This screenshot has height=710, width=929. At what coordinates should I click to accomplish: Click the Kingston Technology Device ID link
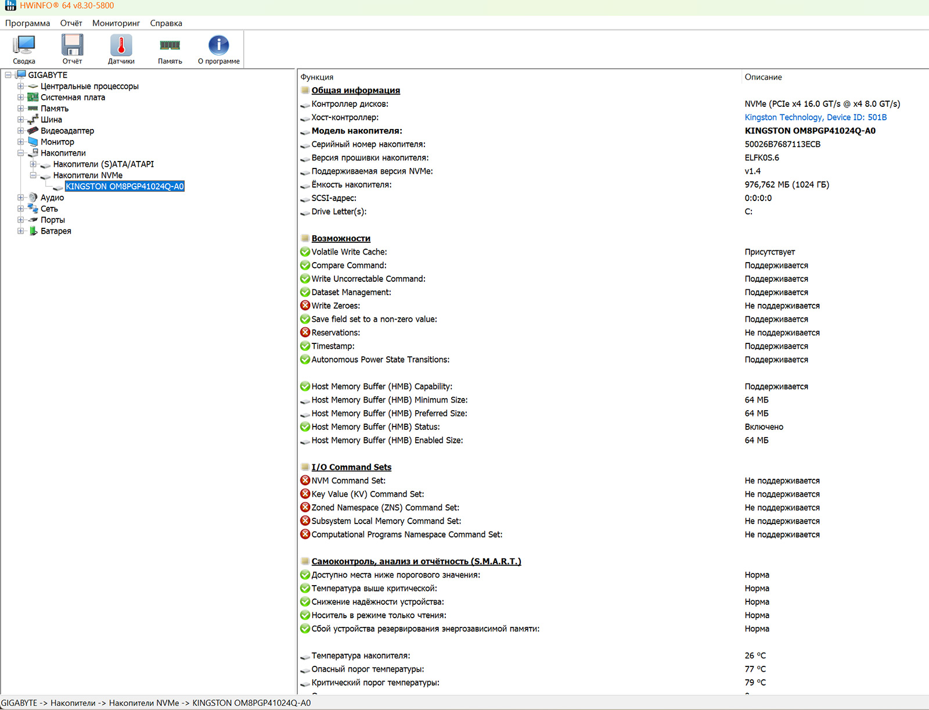(815, 117)
